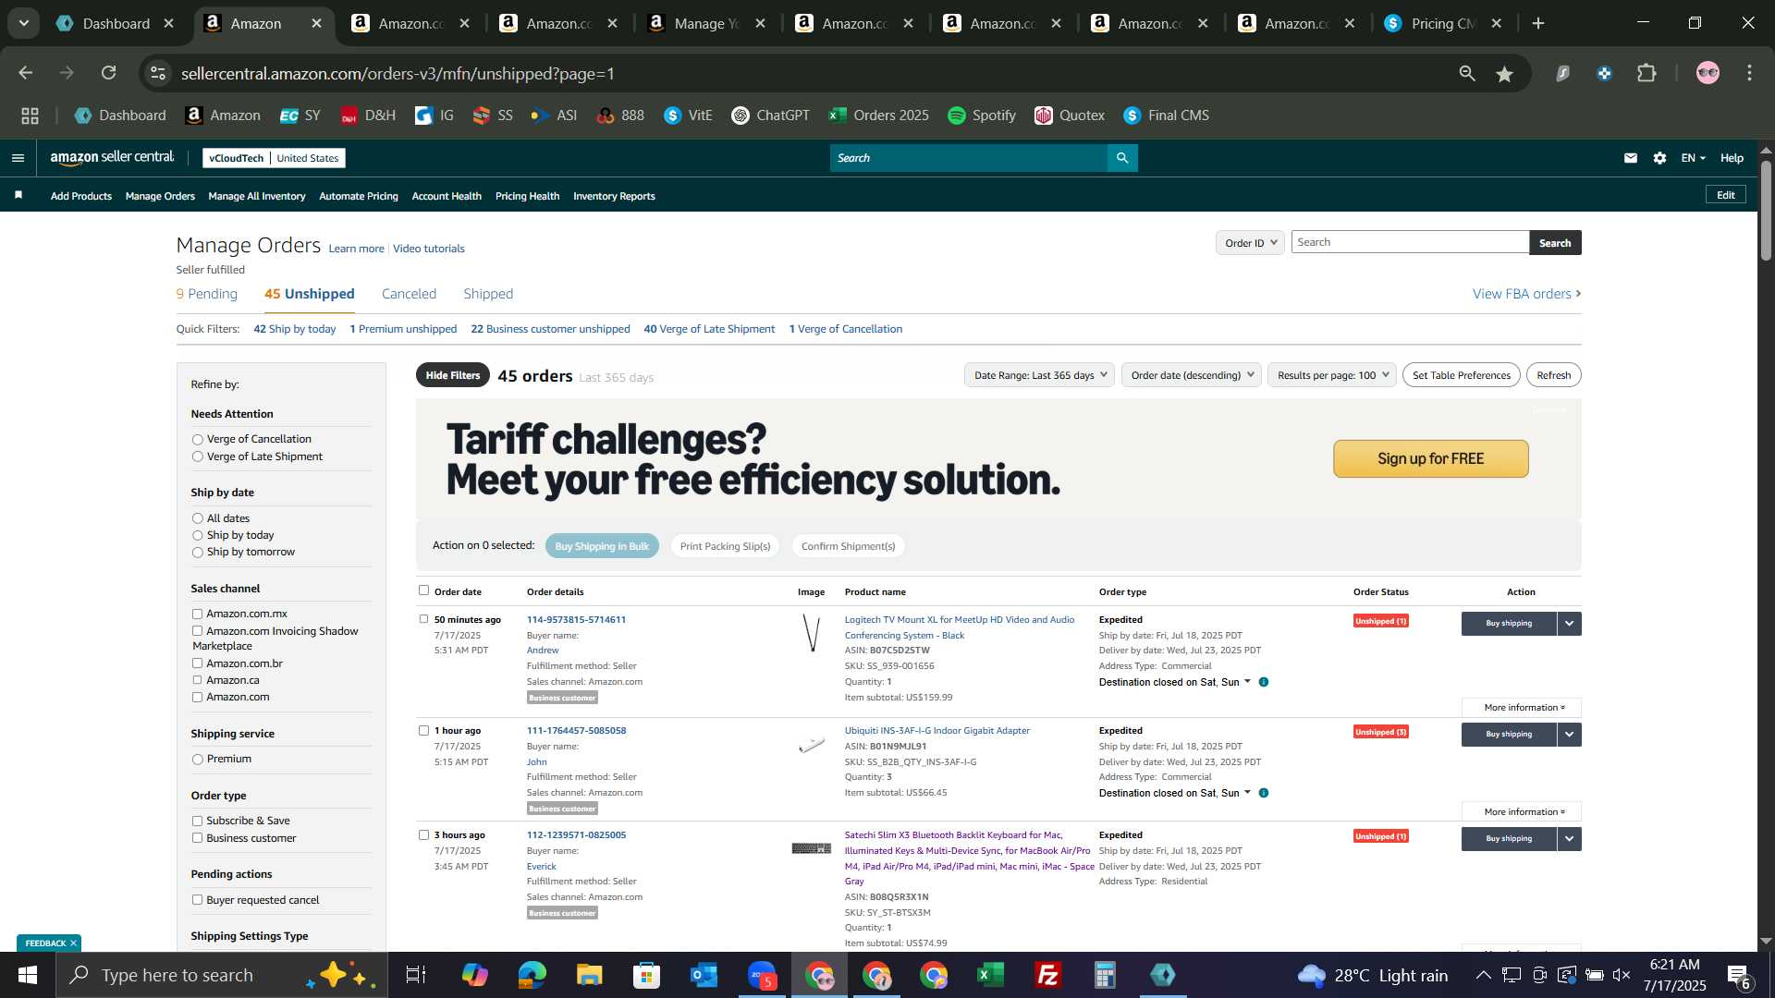Click the search magnifier button in Seller Central
Viewport: 1775px width, 998px height.
tap(1122, 158)
